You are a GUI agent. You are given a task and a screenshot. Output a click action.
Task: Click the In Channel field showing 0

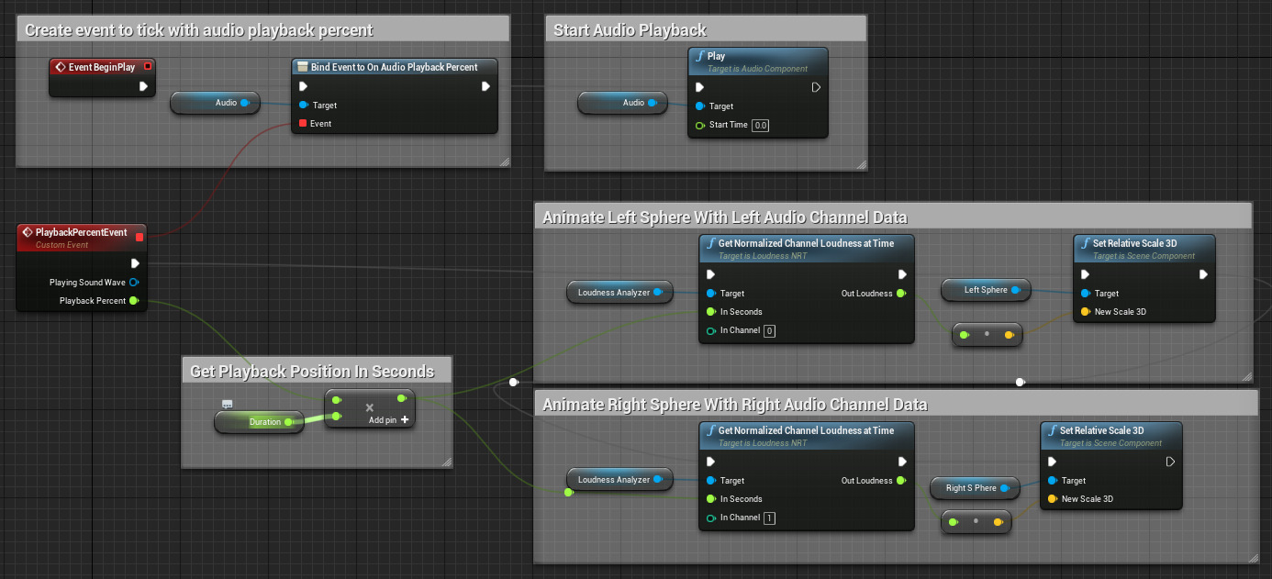pos(769,330)
